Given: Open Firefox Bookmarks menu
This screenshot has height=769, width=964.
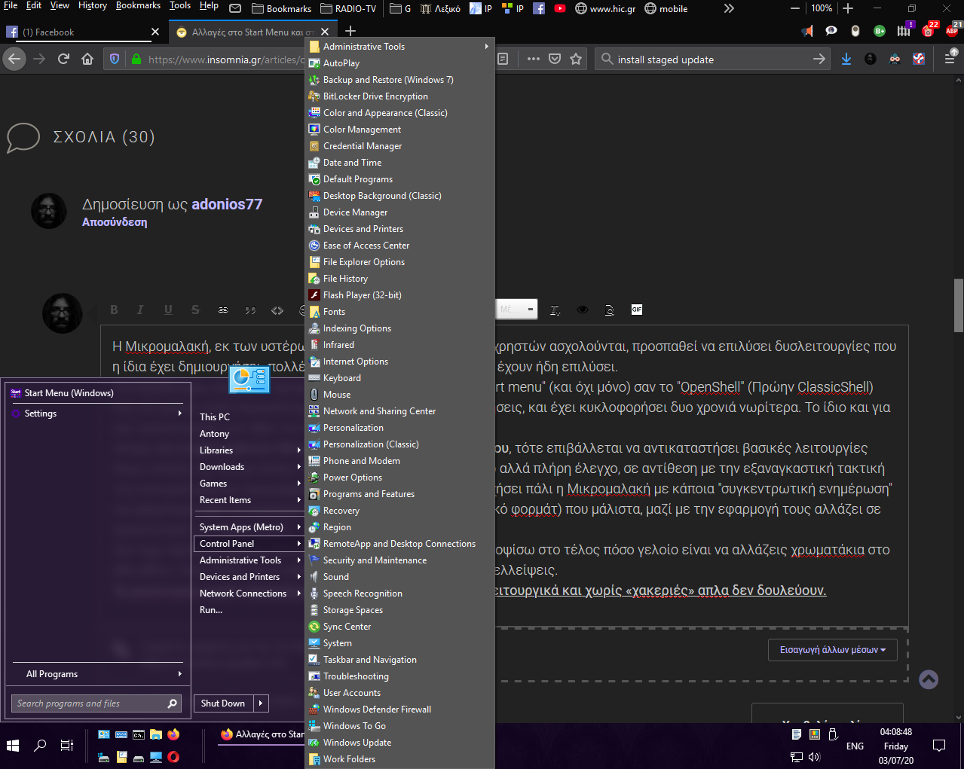Looking at the screenshot, I should 138,6.
